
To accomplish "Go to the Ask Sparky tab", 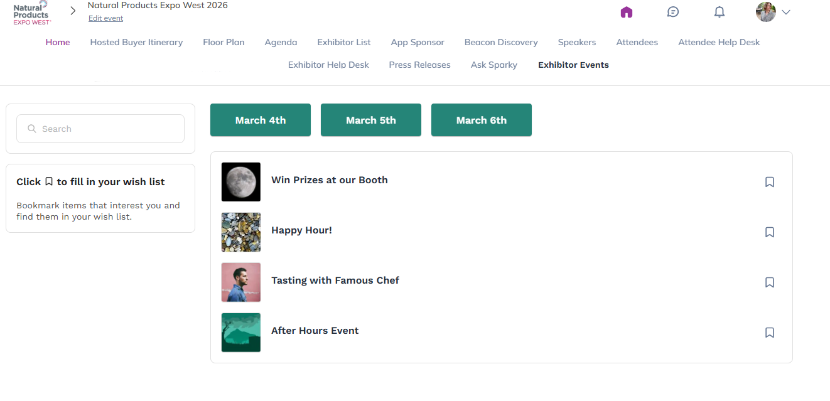I will [x=494, y=65].
